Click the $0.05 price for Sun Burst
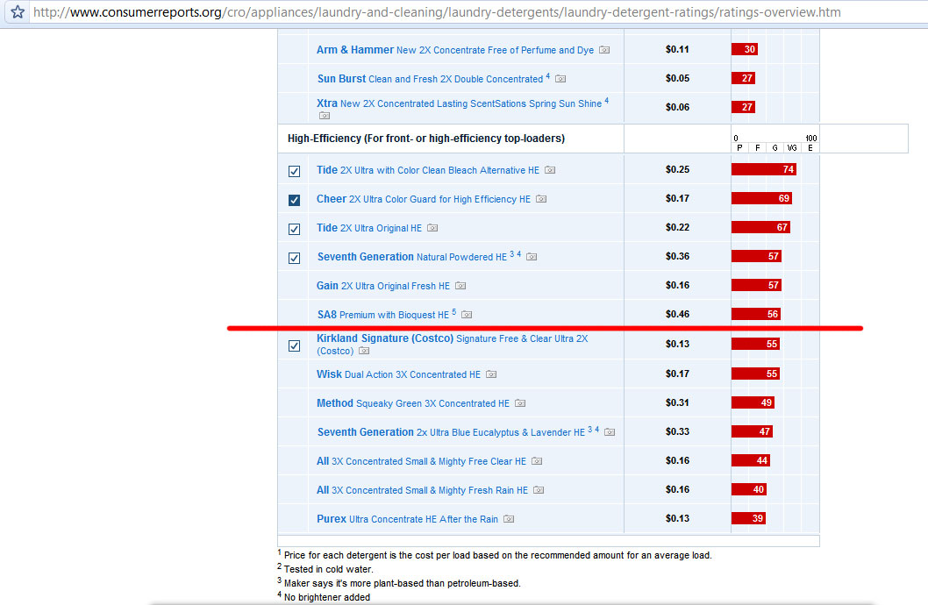Viewport: 928px width, 605px height. (678, 78)
